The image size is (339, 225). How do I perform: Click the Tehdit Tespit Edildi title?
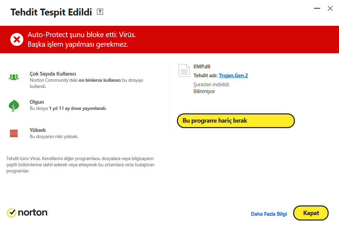coord(51,12)
